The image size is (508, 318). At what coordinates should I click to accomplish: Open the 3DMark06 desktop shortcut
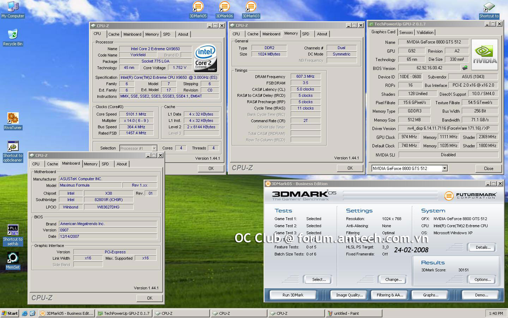coord(224,10)
